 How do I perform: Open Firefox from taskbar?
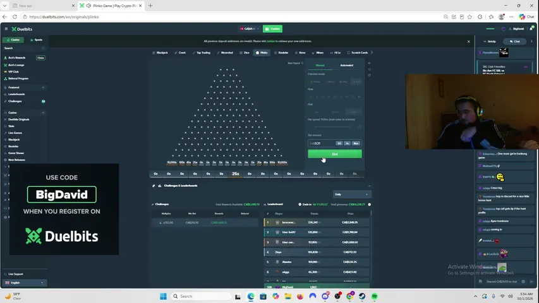pyautogui.click(x=300, y=296)
